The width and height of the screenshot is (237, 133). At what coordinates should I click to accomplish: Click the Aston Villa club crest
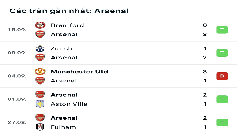pyautogui.click(x=40, y=104)
